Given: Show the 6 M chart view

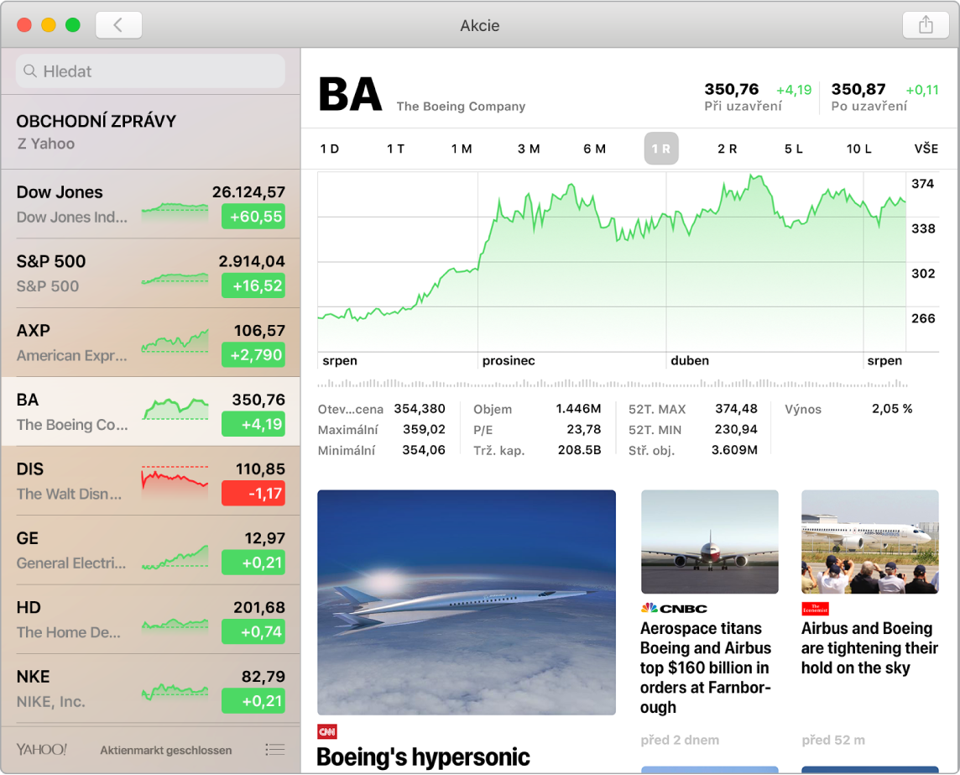Looking at the screenshot, I should pos(594,148).
